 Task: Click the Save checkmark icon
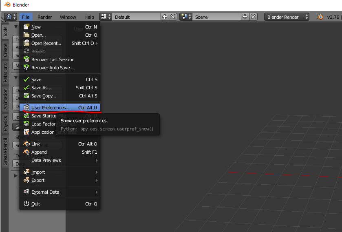tap(26, 80)
